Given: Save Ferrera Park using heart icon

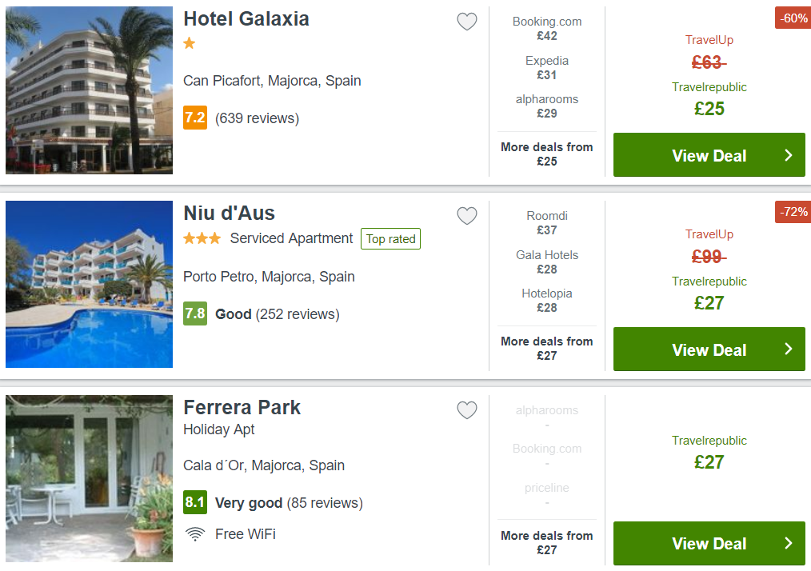Looking at the screenshot, I should 466,410.
